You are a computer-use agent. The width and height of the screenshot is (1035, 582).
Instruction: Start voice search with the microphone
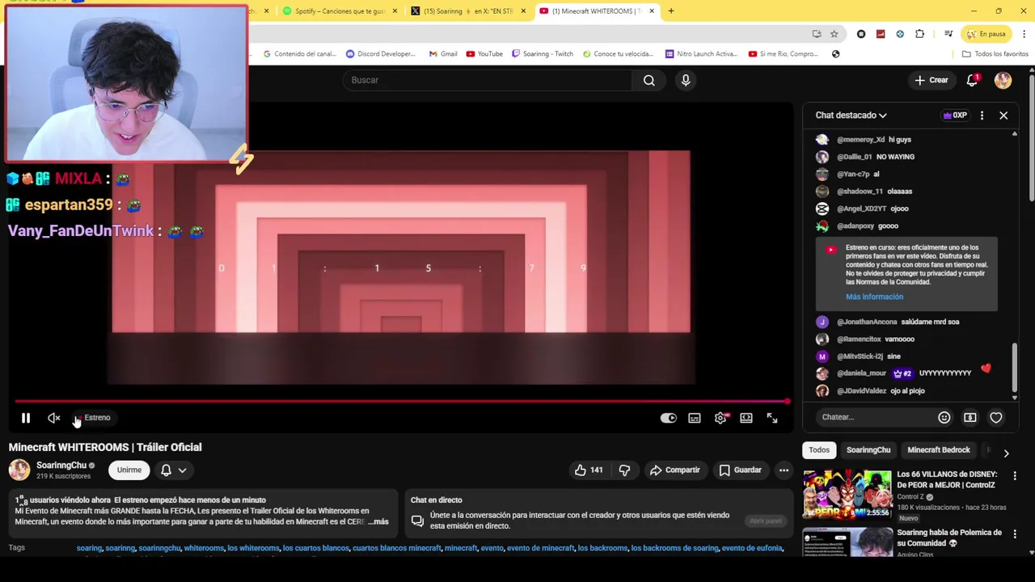click(x=686, y=80)
